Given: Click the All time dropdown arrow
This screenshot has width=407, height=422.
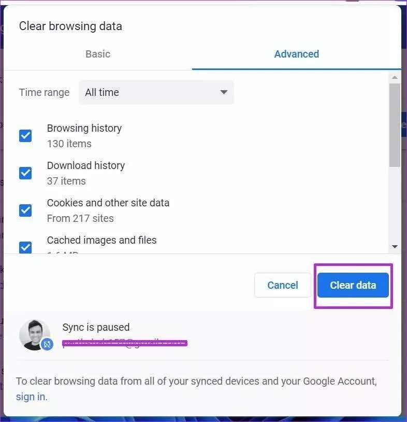Looking at the screenshot, I should 224,92.
